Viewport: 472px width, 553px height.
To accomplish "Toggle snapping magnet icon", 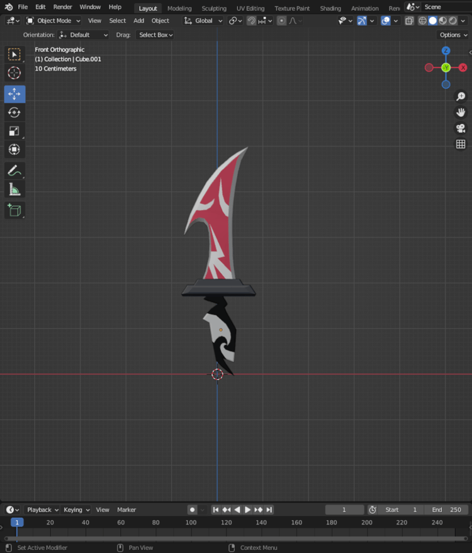I will pyautogui.click(x=251, y=21).
